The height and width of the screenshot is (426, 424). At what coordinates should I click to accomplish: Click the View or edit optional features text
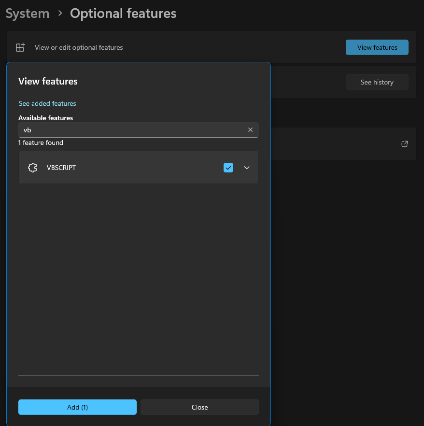[x=79, y=47]
